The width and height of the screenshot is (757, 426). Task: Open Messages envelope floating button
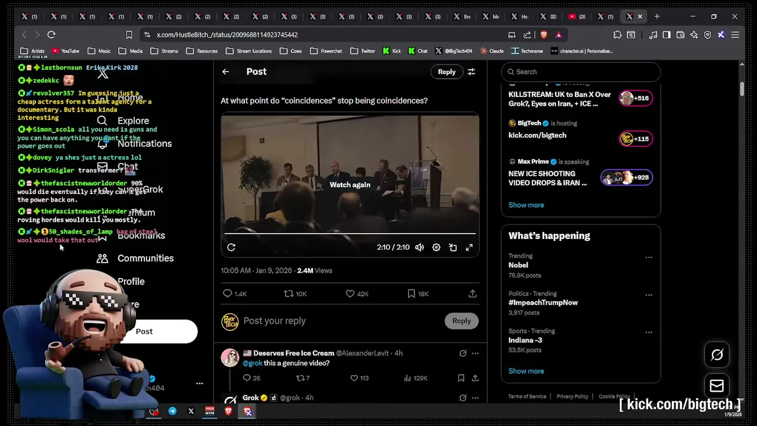(x=717, y=386)
